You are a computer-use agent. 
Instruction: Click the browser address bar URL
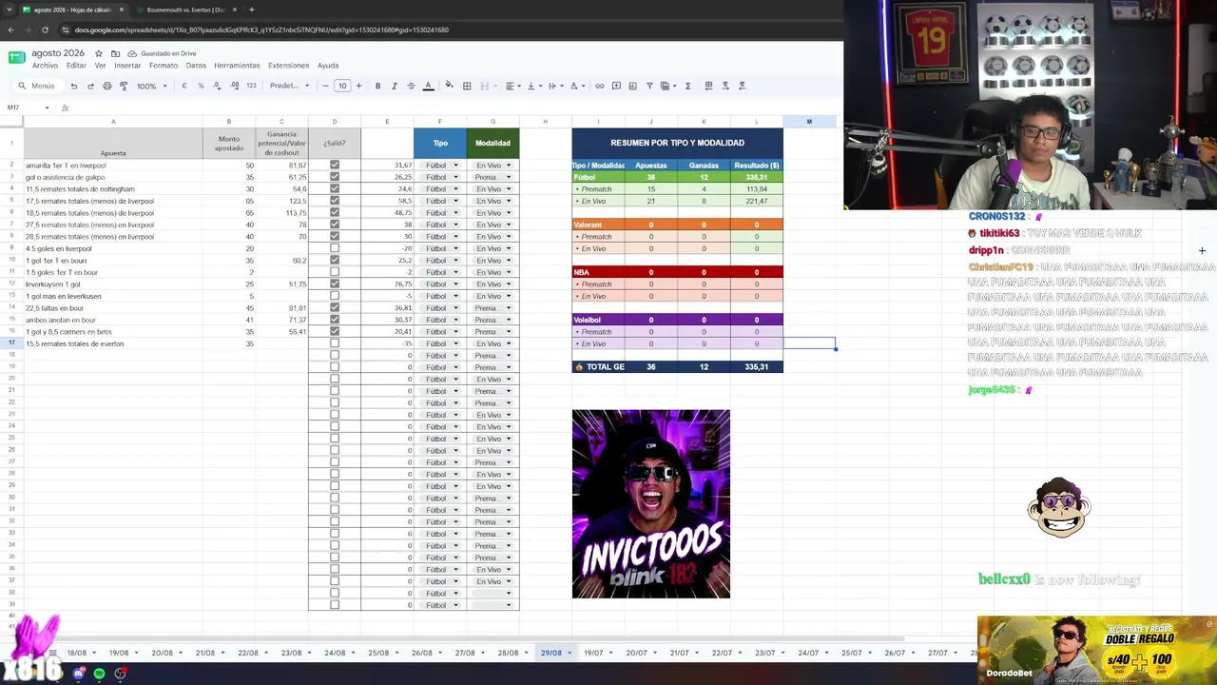point(261,29)
